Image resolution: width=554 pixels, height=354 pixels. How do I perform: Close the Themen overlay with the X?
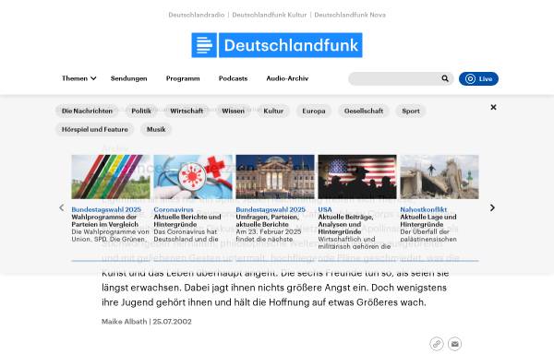[x=493, y=107]
